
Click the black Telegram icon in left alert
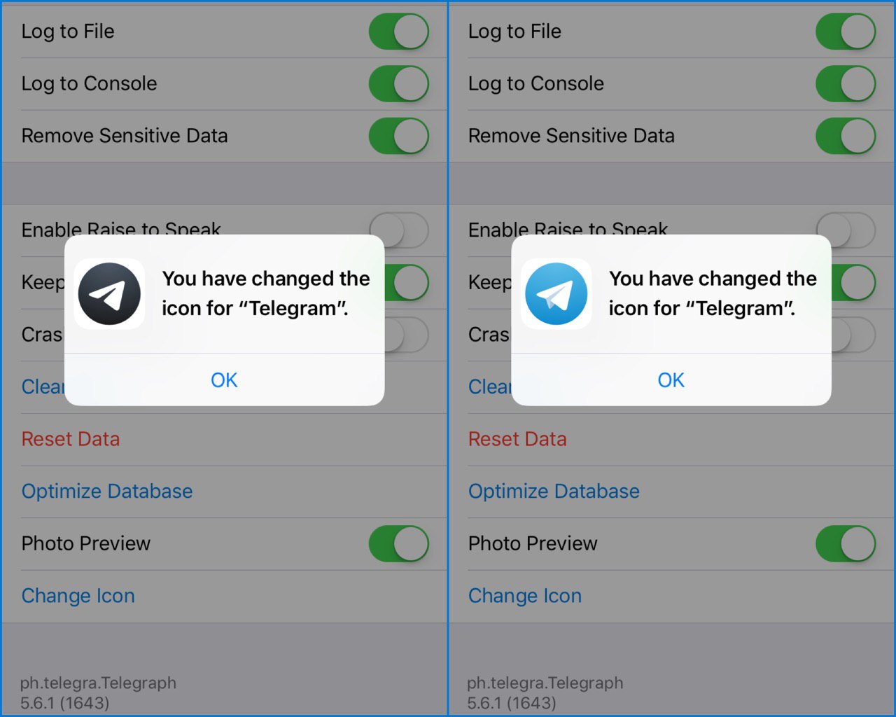tap(109, 294)
